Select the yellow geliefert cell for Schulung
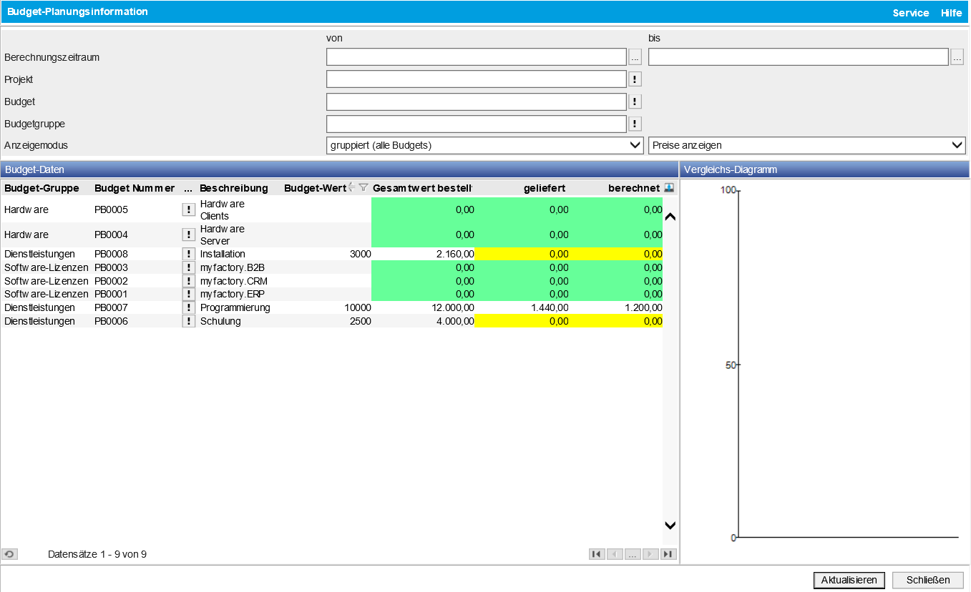 click(x=524, y=321)
